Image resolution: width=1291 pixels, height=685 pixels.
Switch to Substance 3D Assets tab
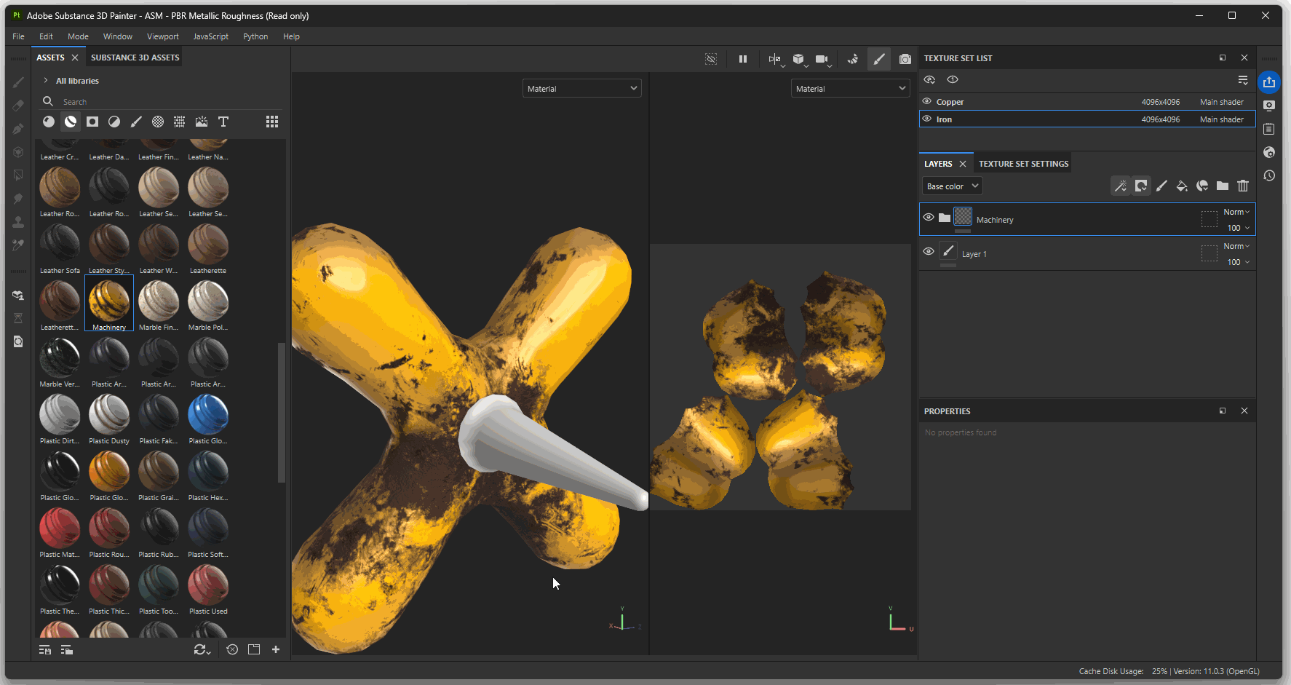click(135, 58)
